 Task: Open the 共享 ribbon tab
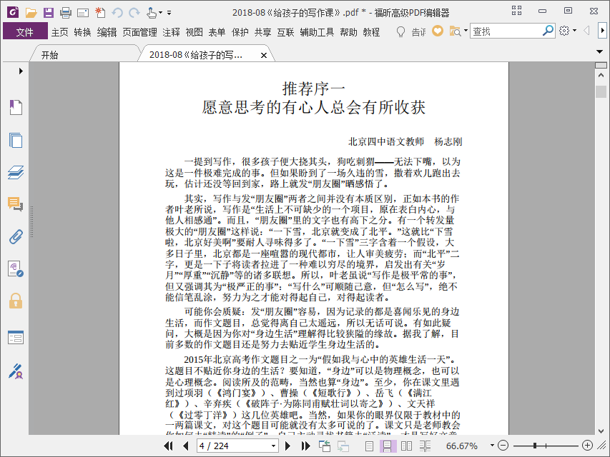[x=262, y=32]
